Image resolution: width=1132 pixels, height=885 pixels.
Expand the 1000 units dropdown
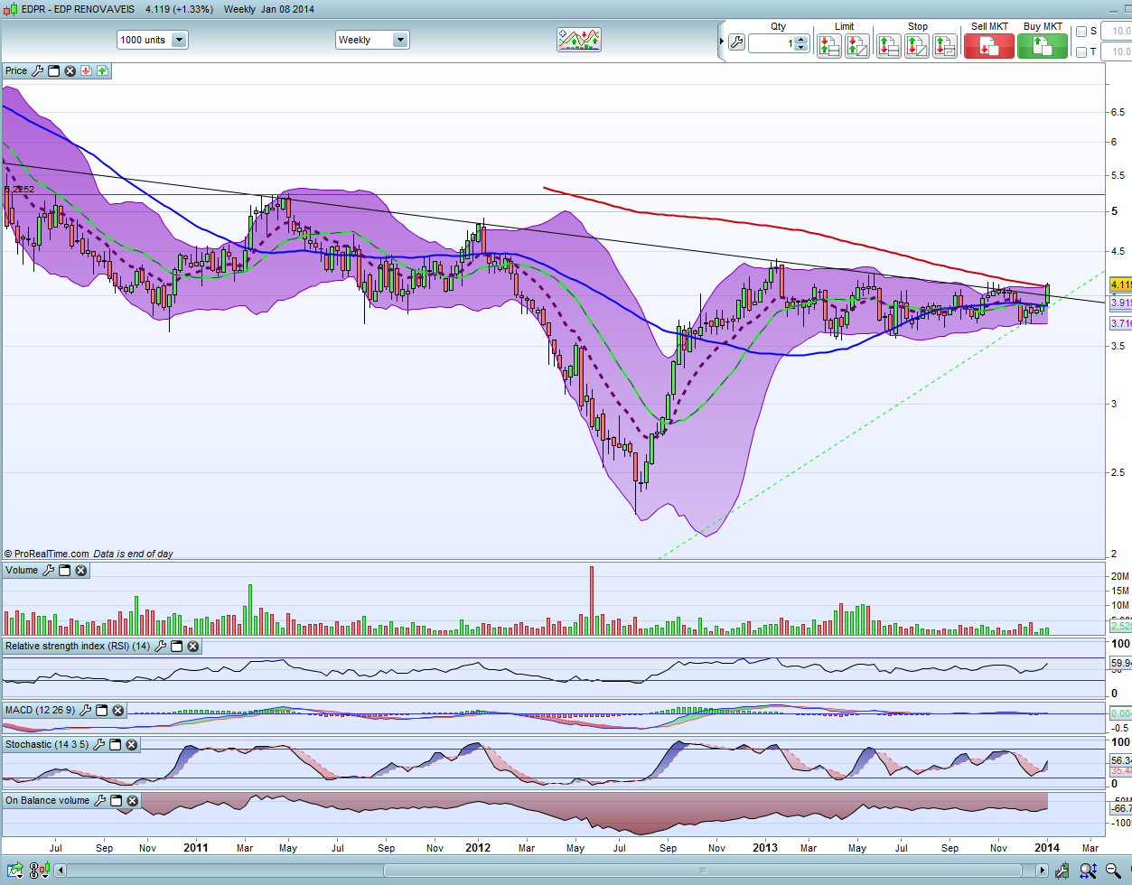coord(179,40)
